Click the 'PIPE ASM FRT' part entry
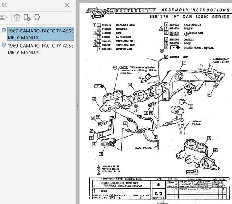 point(125,45)
